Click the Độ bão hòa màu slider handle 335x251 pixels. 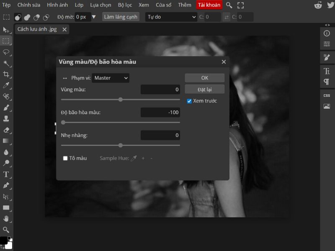tap(63, 122)
